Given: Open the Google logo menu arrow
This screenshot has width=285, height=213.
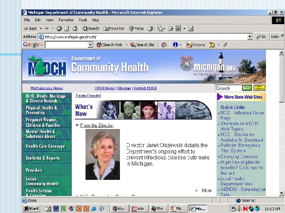Looking at the screenshot, I should (42, 45).
